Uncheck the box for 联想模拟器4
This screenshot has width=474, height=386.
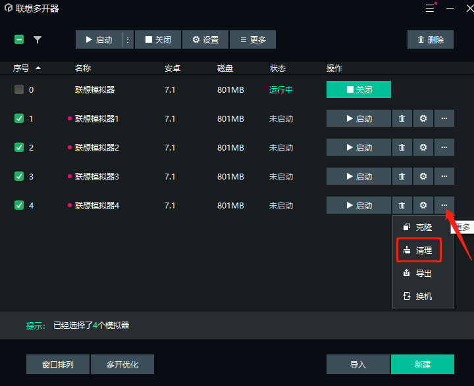coord(19,205)
